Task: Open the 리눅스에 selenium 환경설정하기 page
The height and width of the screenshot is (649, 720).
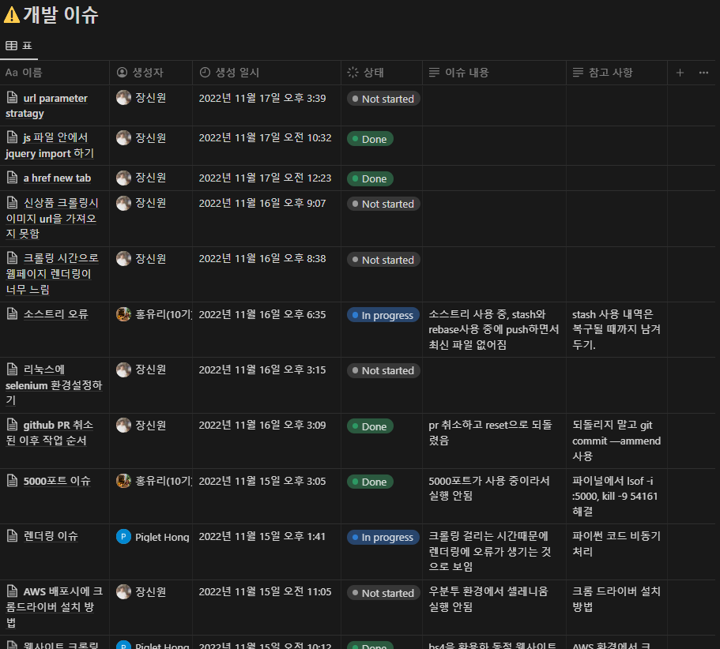Action: click(x=54, y=385)
